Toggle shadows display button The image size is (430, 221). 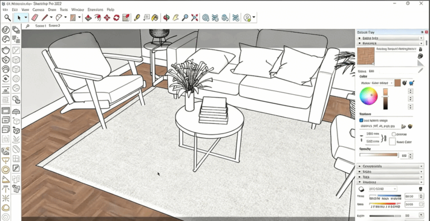361,188
